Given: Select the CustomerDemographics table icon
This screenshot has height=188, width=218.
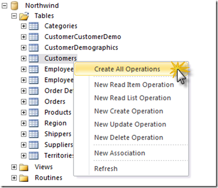Looking at the screenshot, I should tap(34, 48).
